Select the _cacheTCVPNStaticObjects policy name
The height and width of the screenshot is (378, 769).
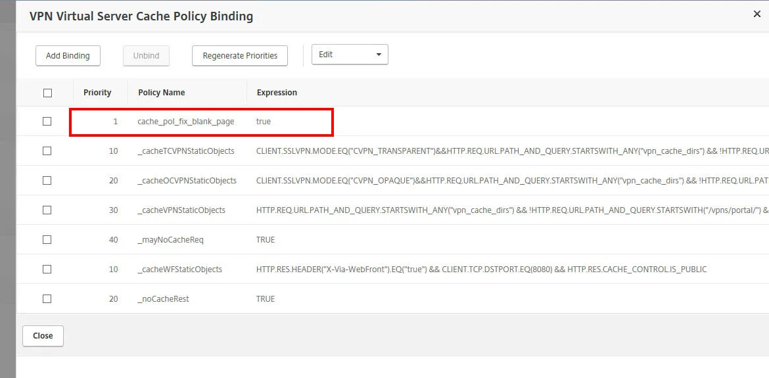[x=186, y=151]
